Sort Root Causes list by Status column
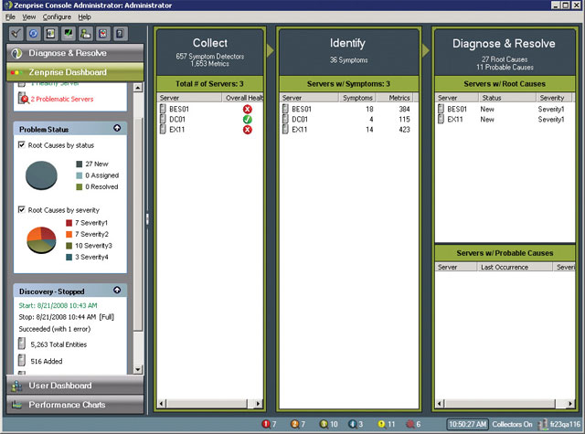Image resolution: width=585 pixels, height=434 pixels. 507,98
